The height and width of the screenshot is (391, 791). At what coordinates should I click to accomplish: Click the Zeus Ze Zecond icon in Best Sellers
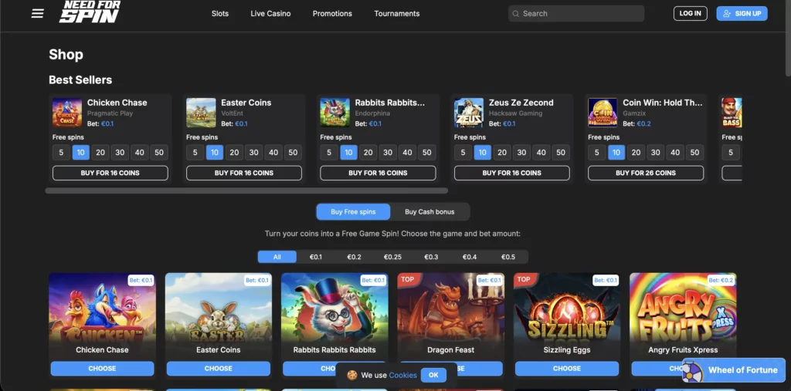[469, 113]
